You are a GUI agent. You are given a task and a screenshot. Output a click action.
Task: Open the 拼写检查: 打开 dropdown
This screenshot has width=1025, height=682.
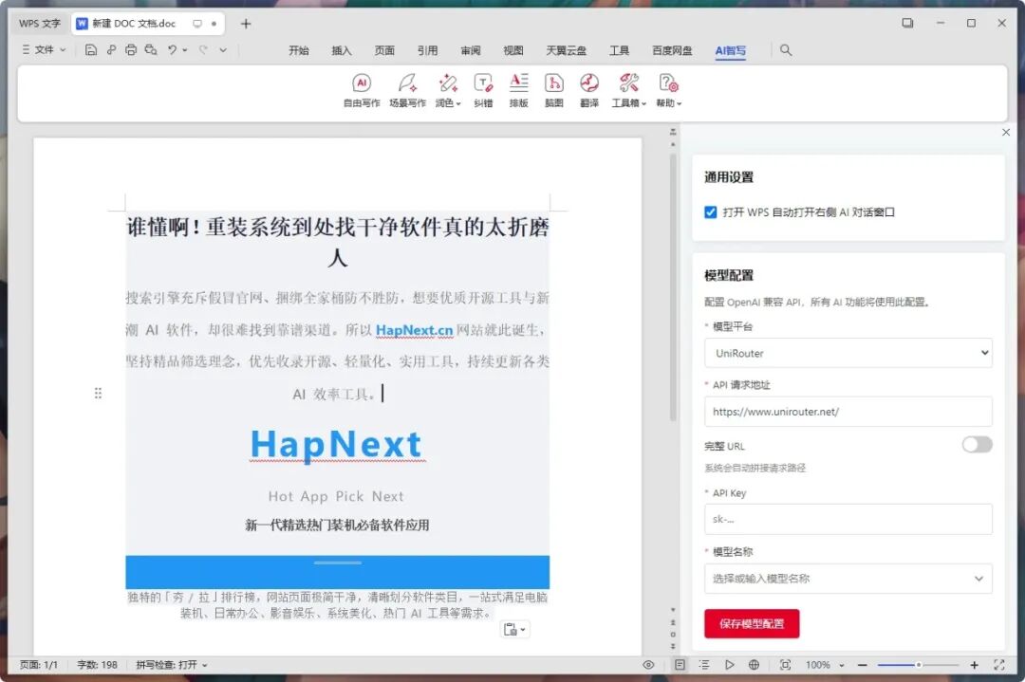click(171, 665)
